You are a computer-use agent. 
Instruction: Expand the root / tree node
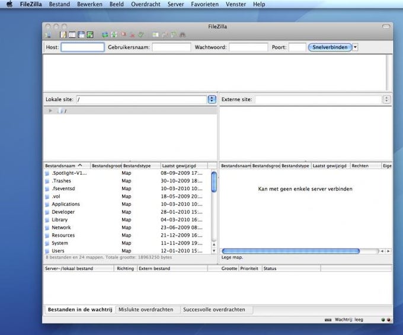pyautogui.click(x=50, y=111)
